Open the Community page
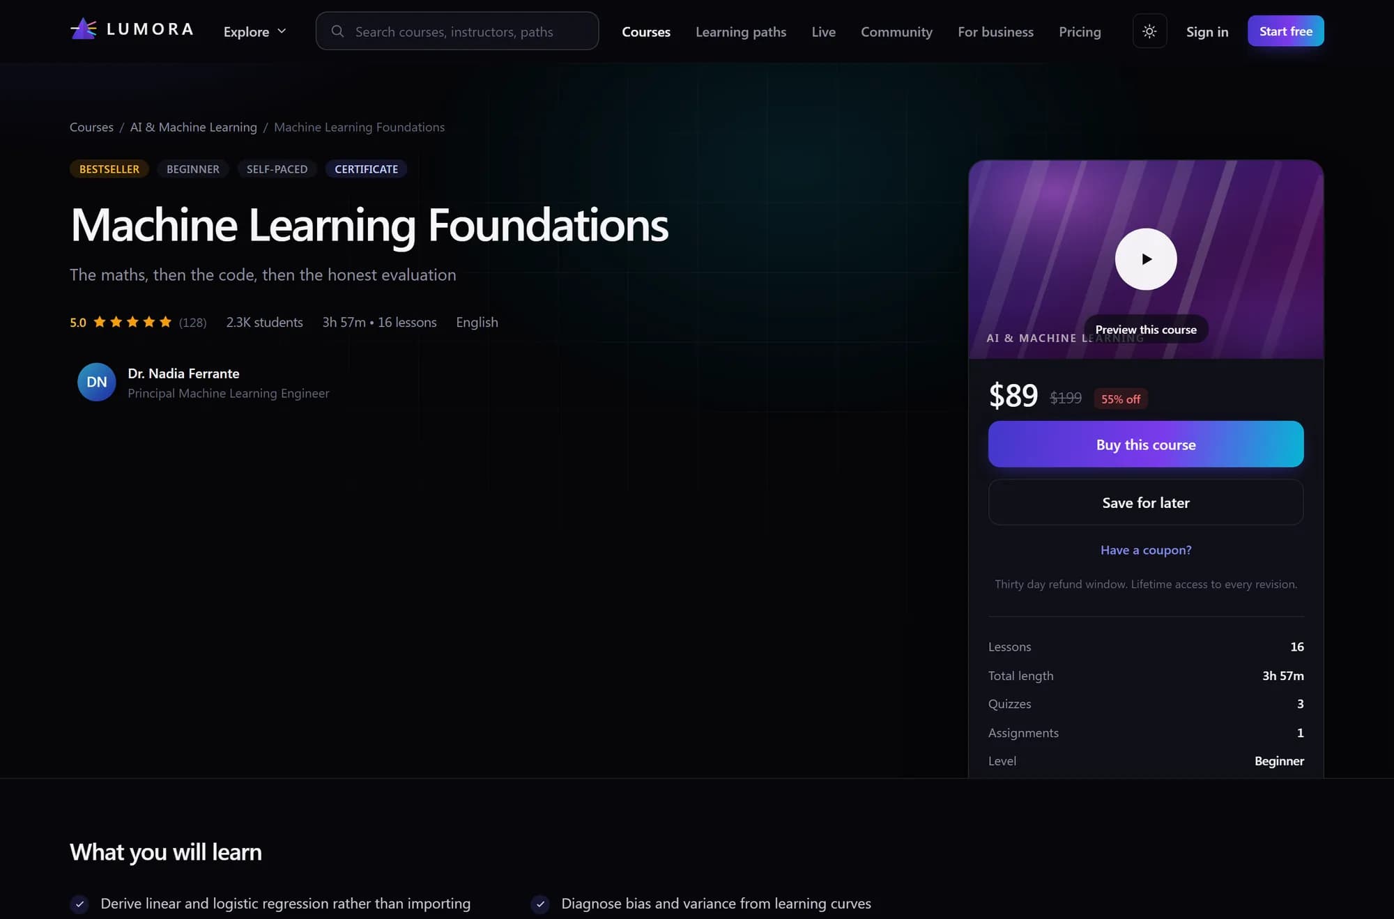 [896, 31]
